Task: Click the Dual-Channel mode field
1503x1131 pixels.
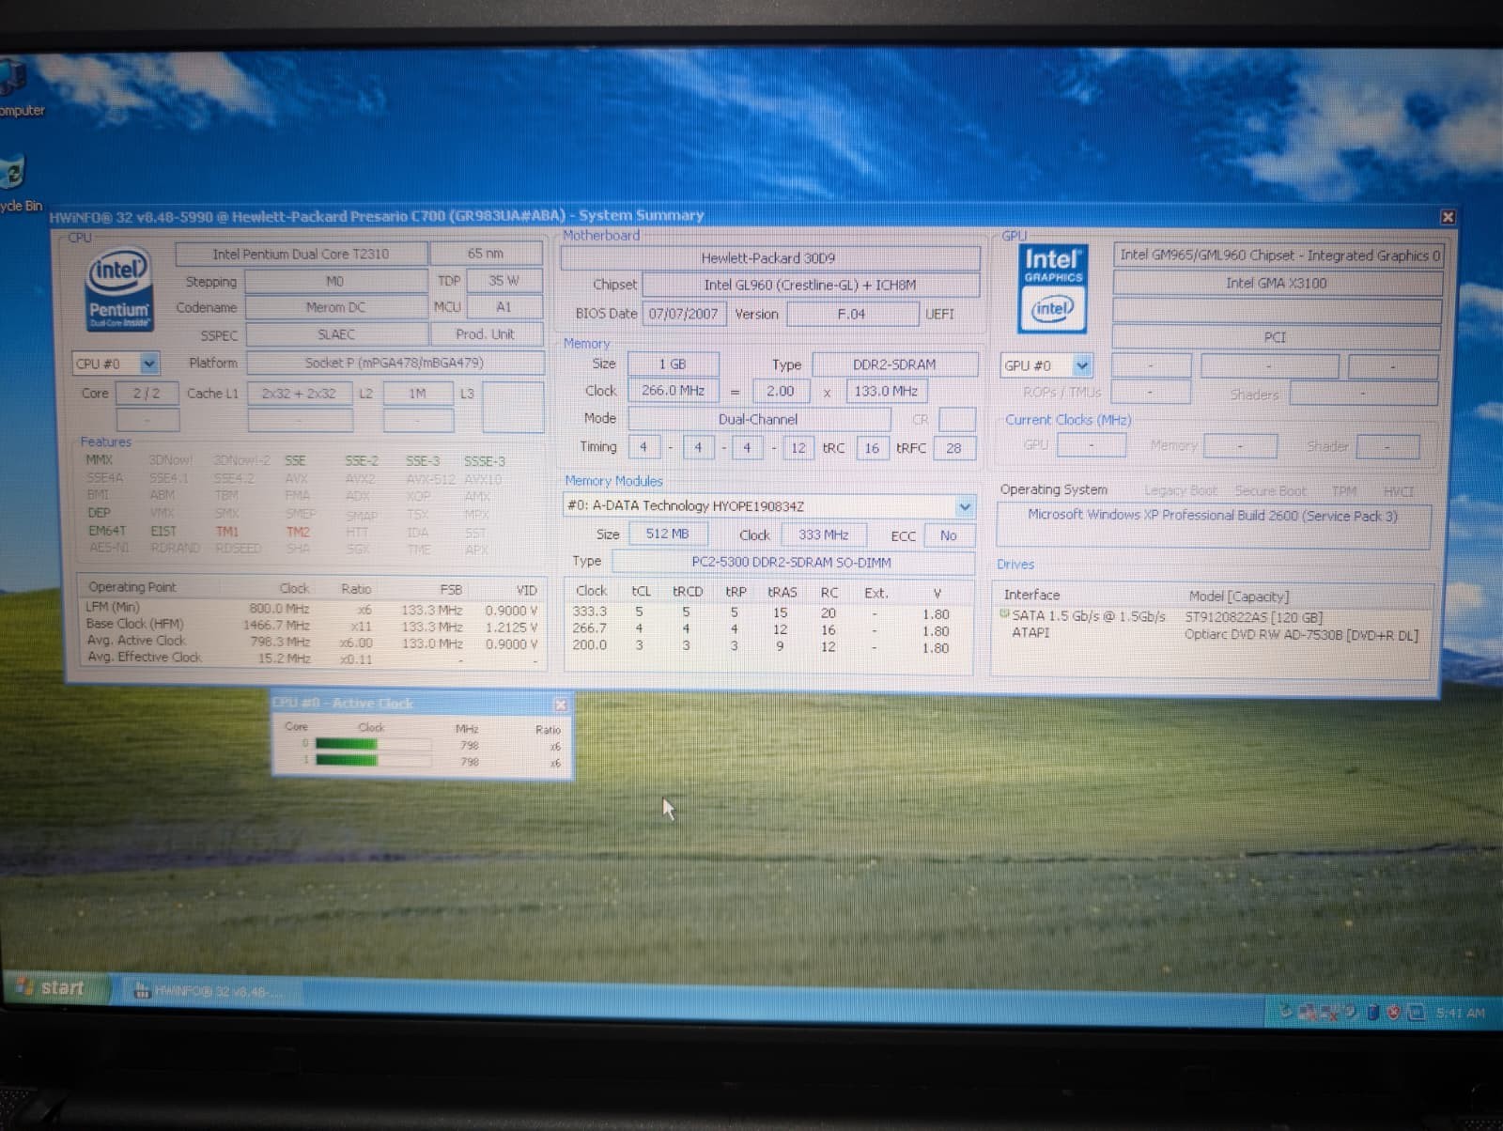Action: click(758, 419)
